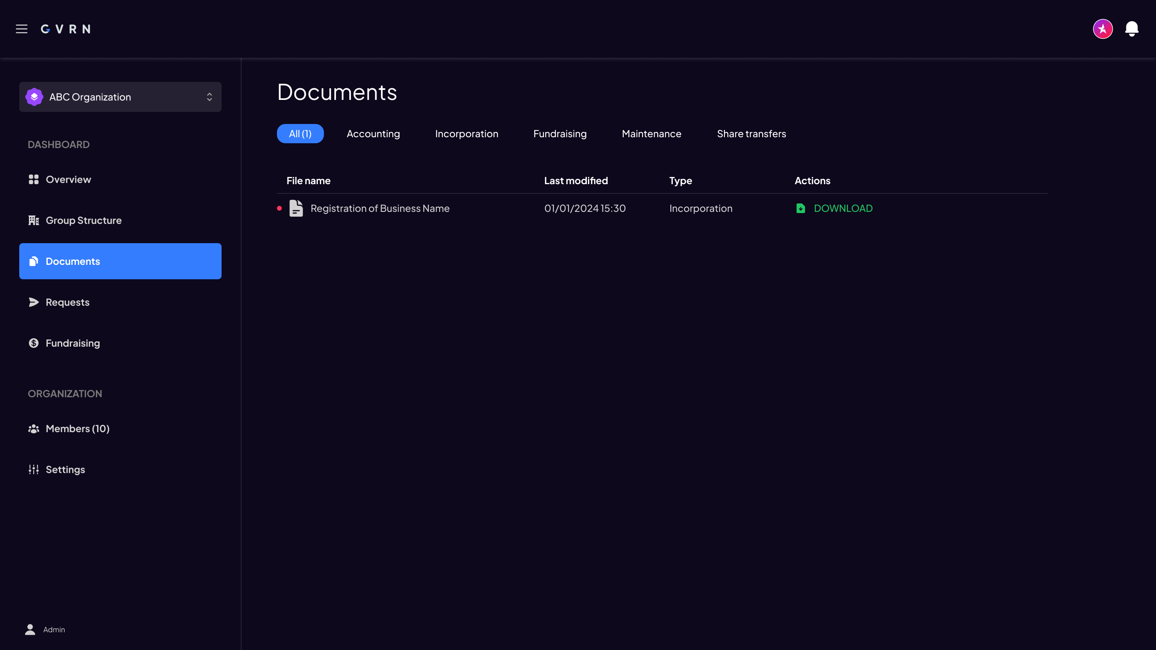Switch to the Maintenance tab
Viewport: 1156px width, 650px height.
click(x=651, y=134)
